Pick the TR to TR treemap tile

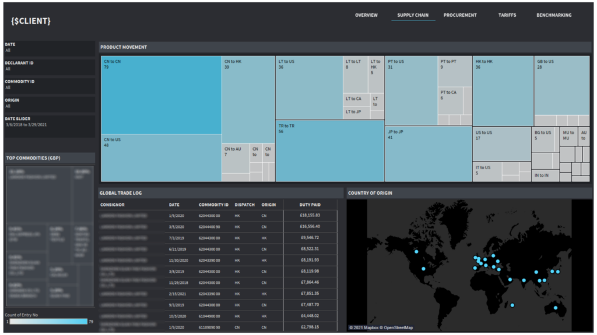pos(330,151)
